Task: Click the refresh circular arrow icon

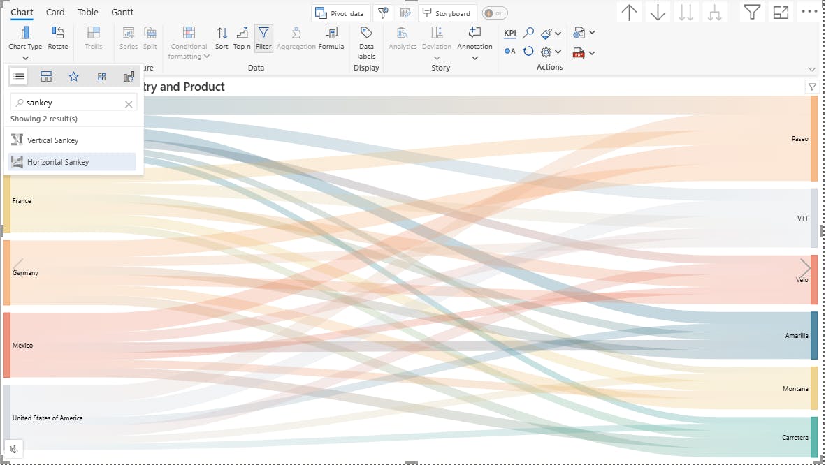Action: (x=528, y=51)
